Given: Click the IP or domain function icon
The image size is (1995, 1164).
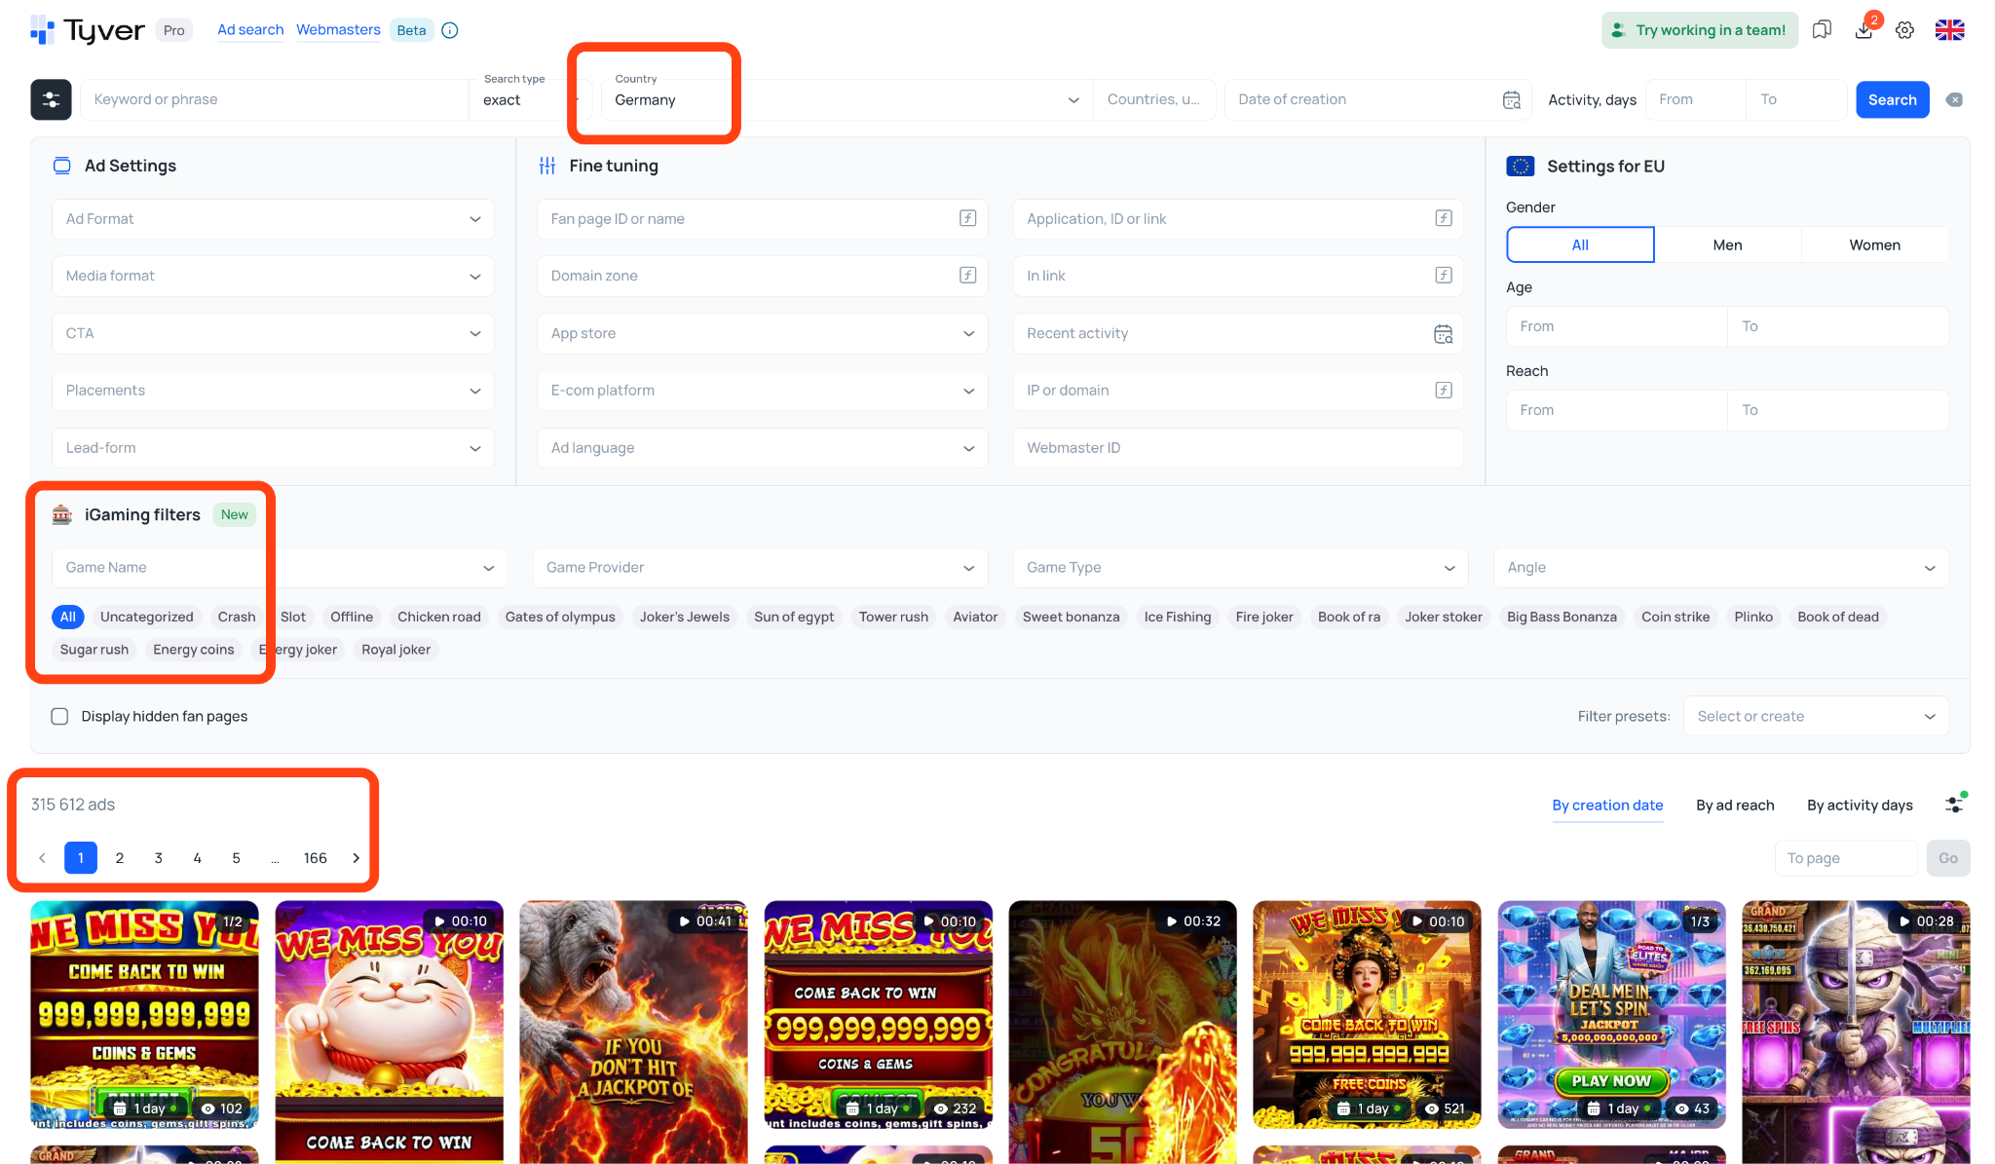Looking at the screenshot, I should point(1444,390).
